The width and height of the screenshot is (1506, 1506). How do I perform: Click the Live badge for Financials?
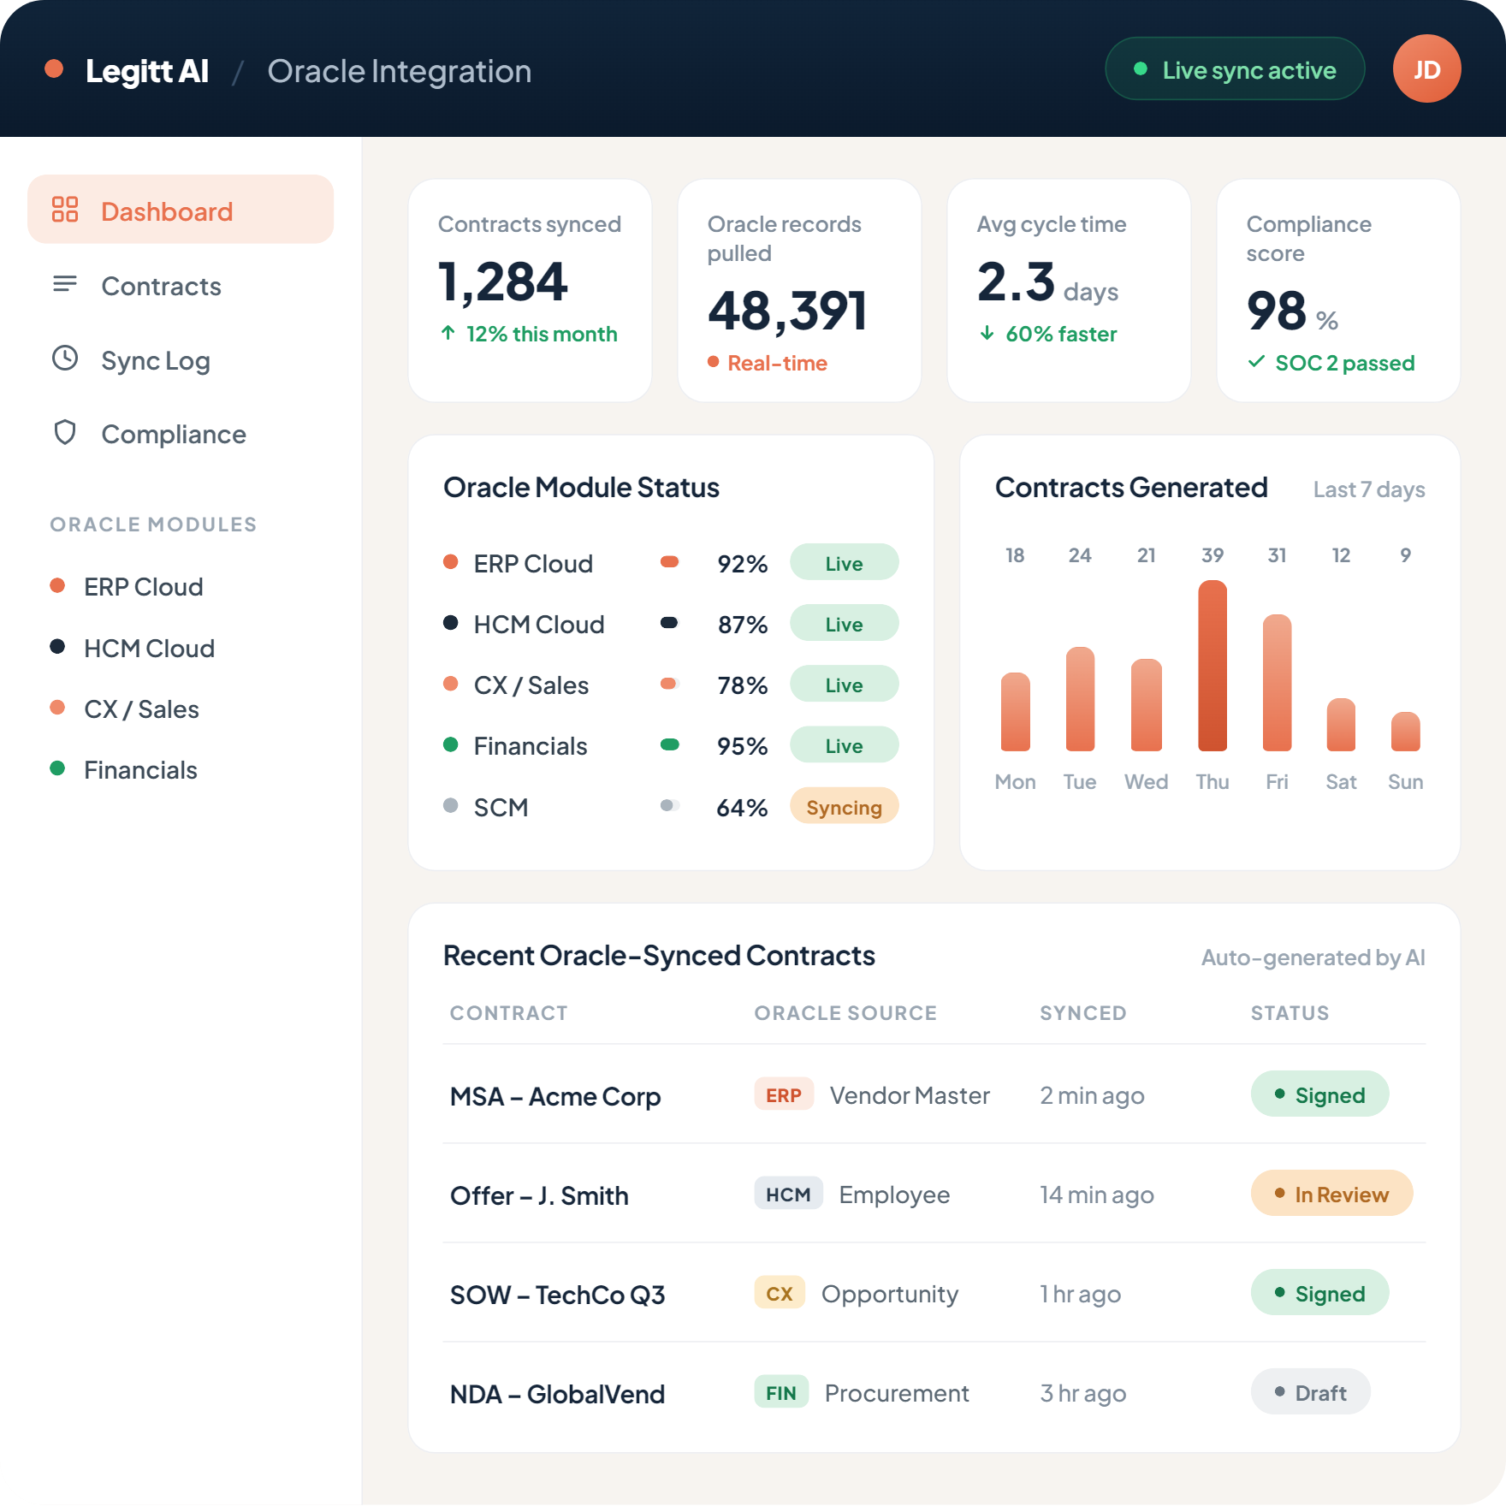point(844,745)
